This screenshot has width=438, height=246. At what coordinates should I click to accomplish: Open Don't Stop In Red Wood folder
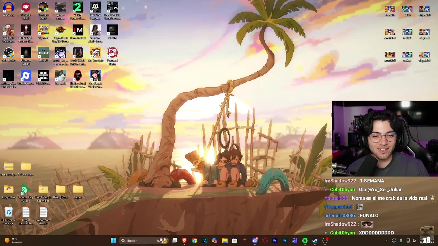[43, 193]
